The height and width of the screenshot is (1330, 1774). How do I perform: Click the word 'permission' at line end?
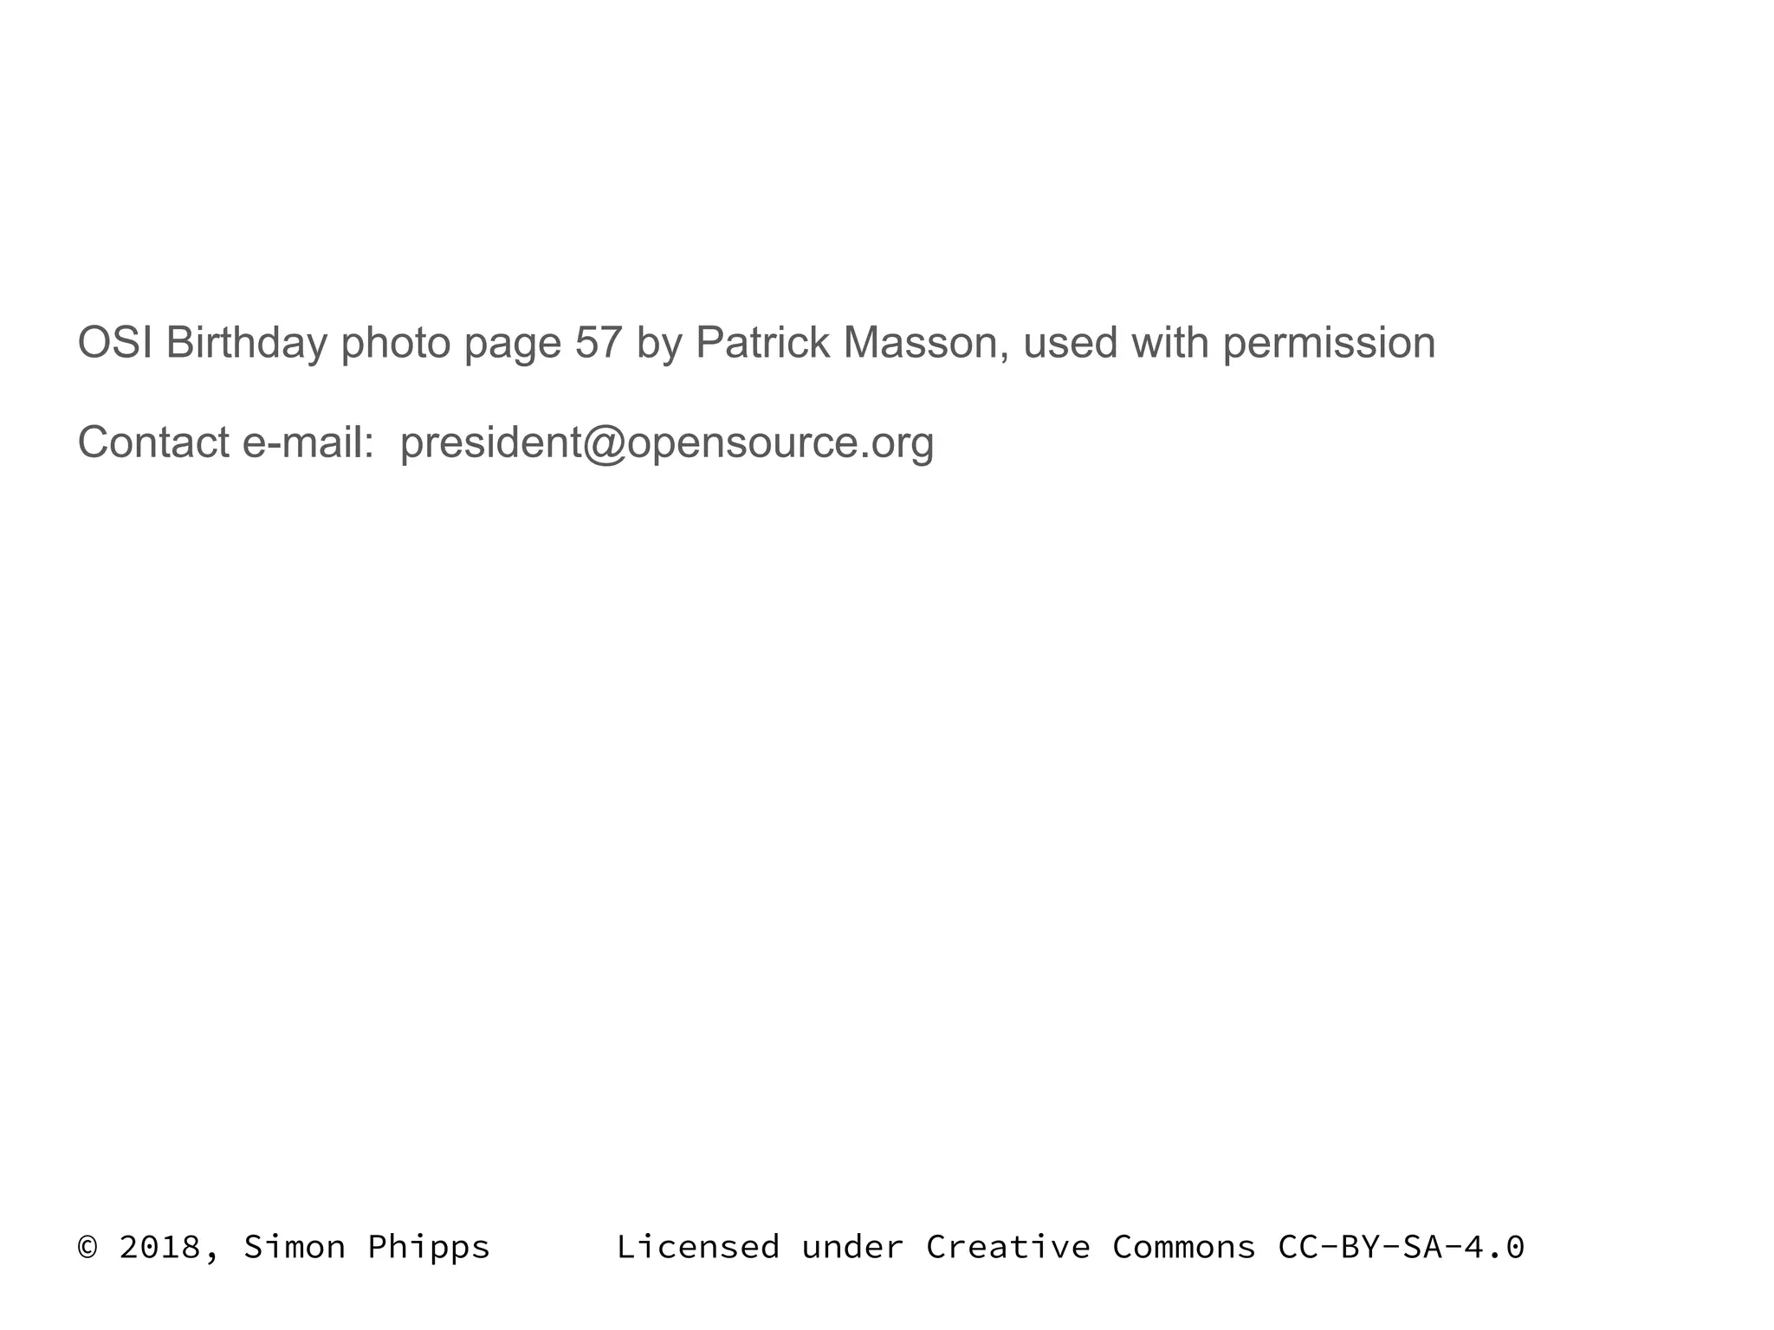(x=1329, y=345)
